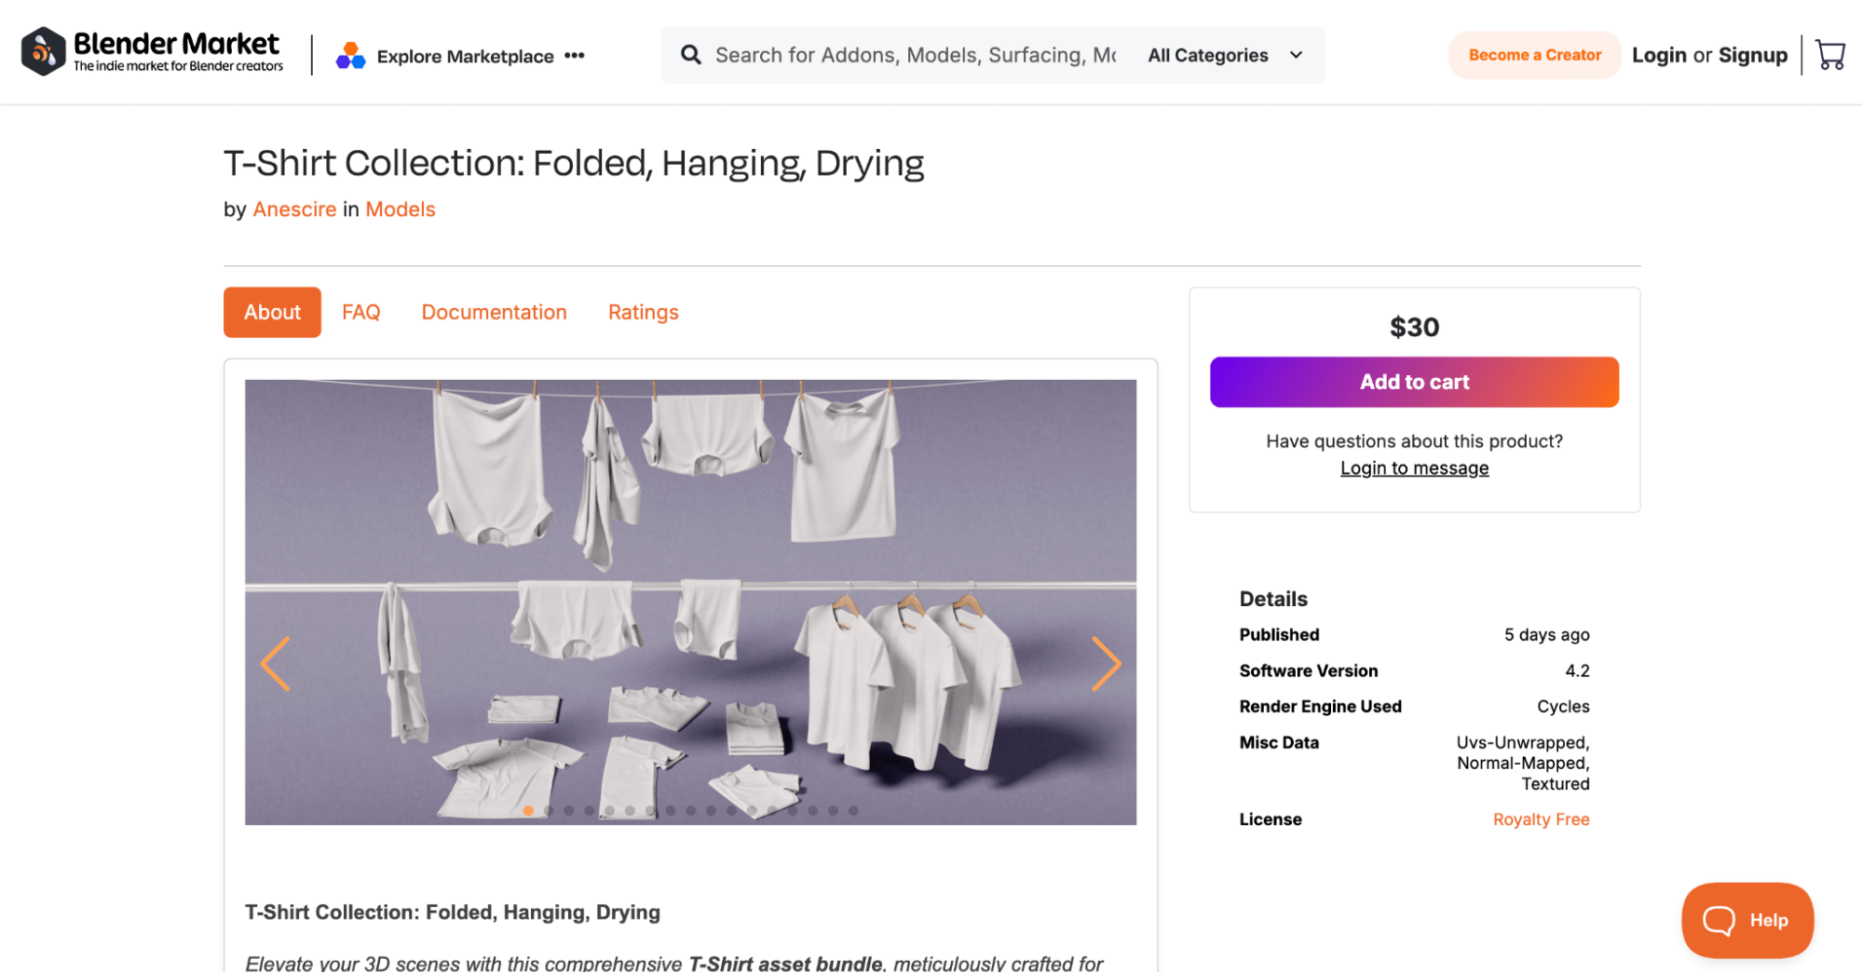Screen dimensions: 1862x973
Task: Open the Anescire creator profile link
Action: click(294, 209)
